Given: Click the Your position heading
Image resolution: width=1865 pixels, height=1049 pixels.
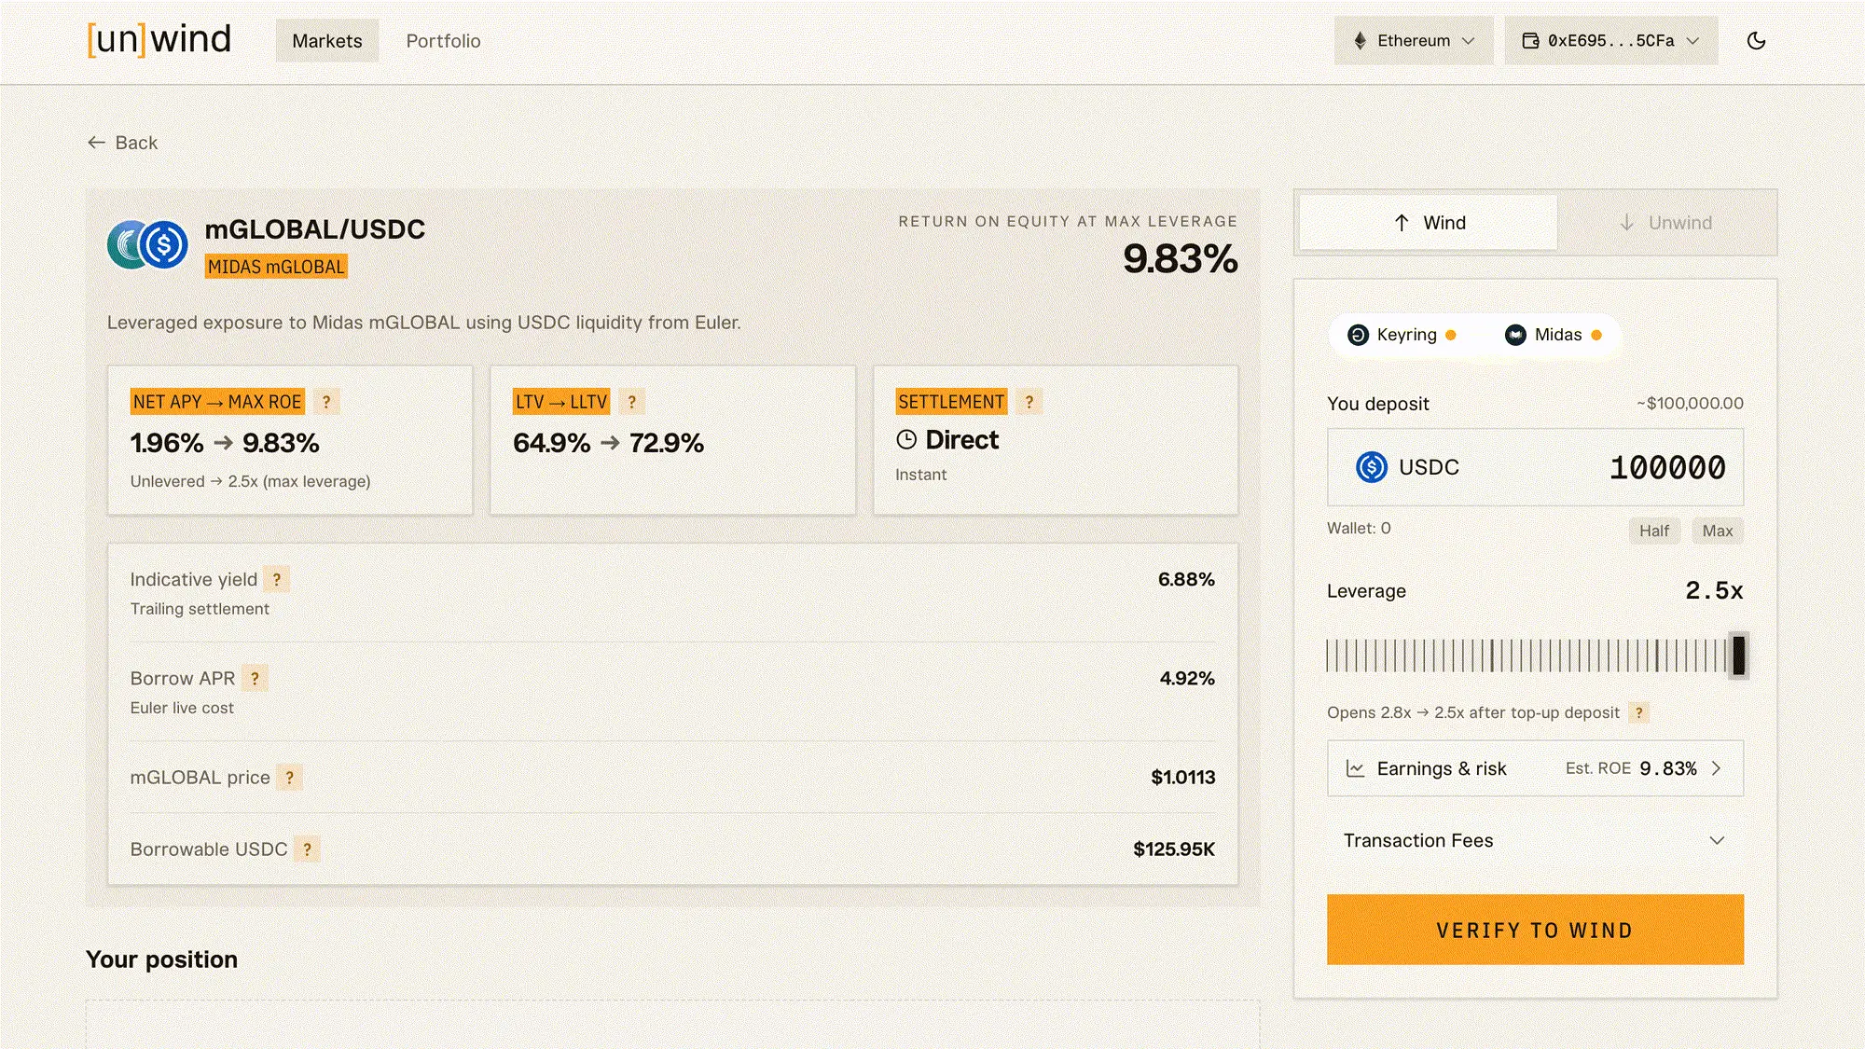Looking at the screenshot, I should click(x=161, y=959).
